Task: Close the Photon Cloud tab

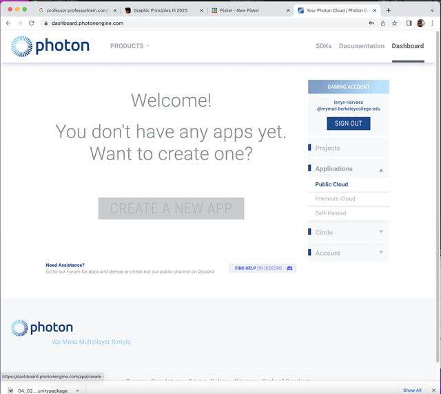Action: (375, 10)
